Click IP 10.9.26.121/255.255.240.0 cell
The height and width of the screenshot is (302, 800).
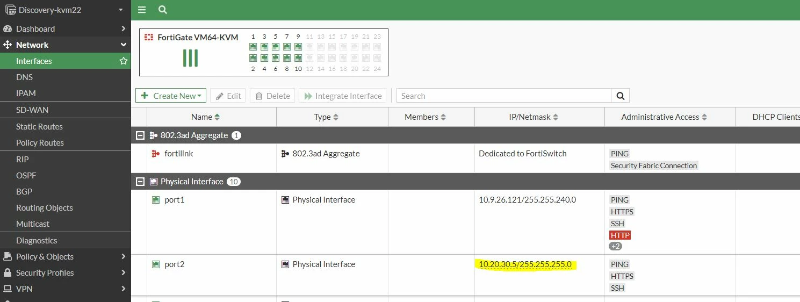click(x=527, y=200)
